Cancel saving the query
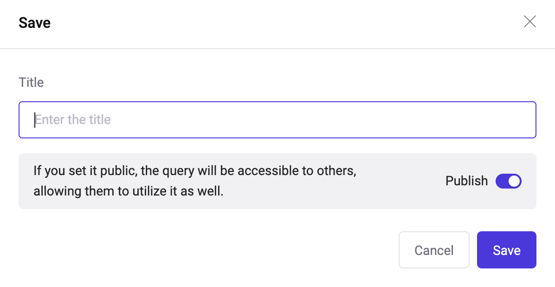The height and width of the screenshot is (287, 555). 434,250
